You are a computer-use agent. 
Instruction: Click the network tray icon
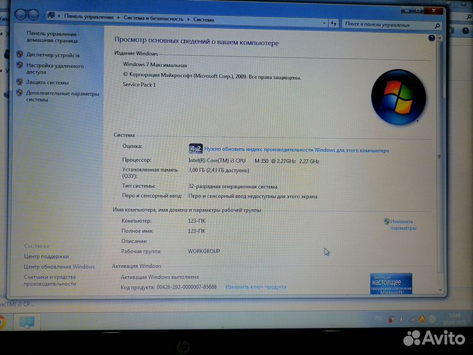click(412, 319)
